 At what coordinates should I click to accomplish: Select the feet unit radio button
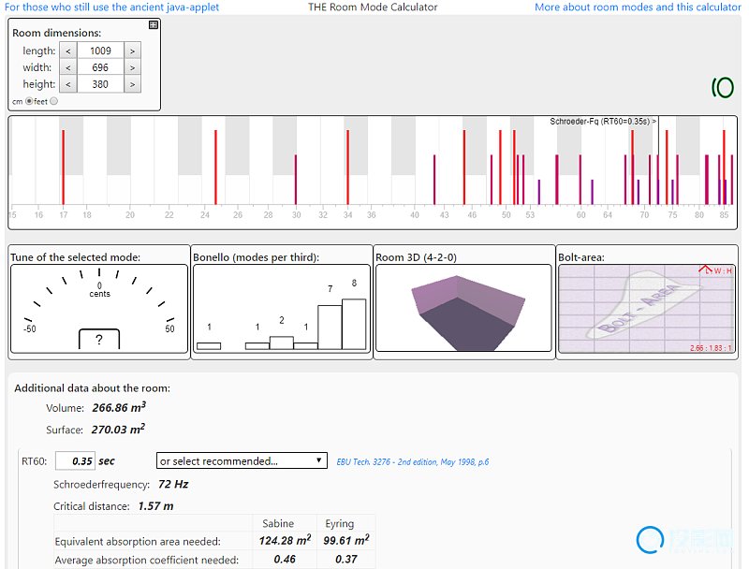[x=54, y=101]
